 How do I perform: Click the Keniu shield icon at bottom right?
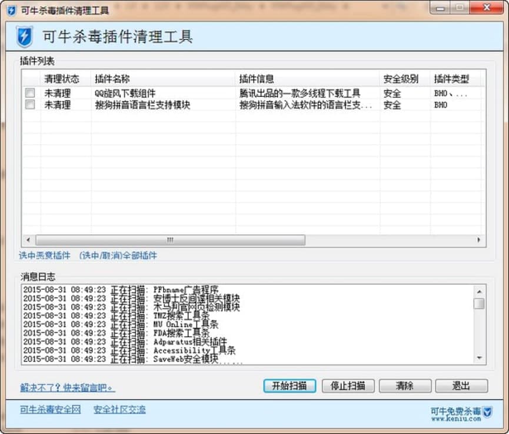click(488, 412)
